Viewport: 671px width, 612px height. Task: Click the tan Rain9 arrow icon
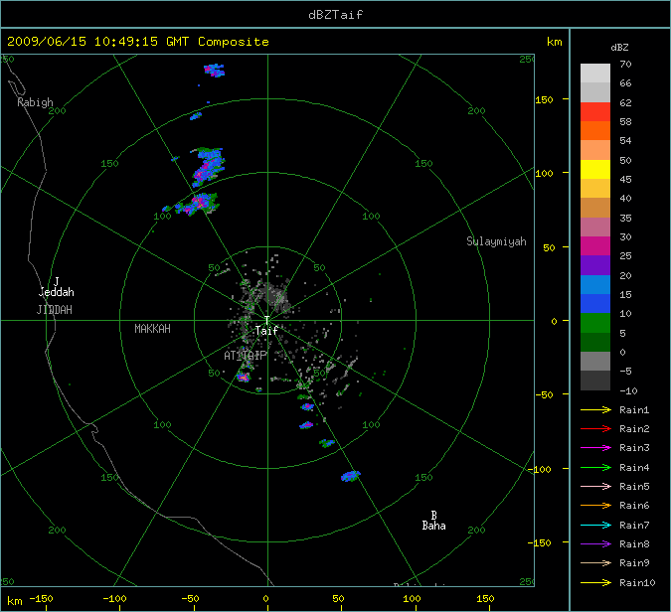595,562
